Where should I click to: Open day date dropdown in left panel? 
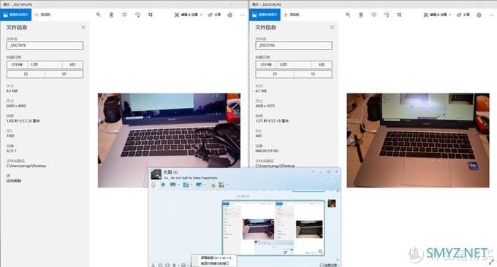point(72,64)
